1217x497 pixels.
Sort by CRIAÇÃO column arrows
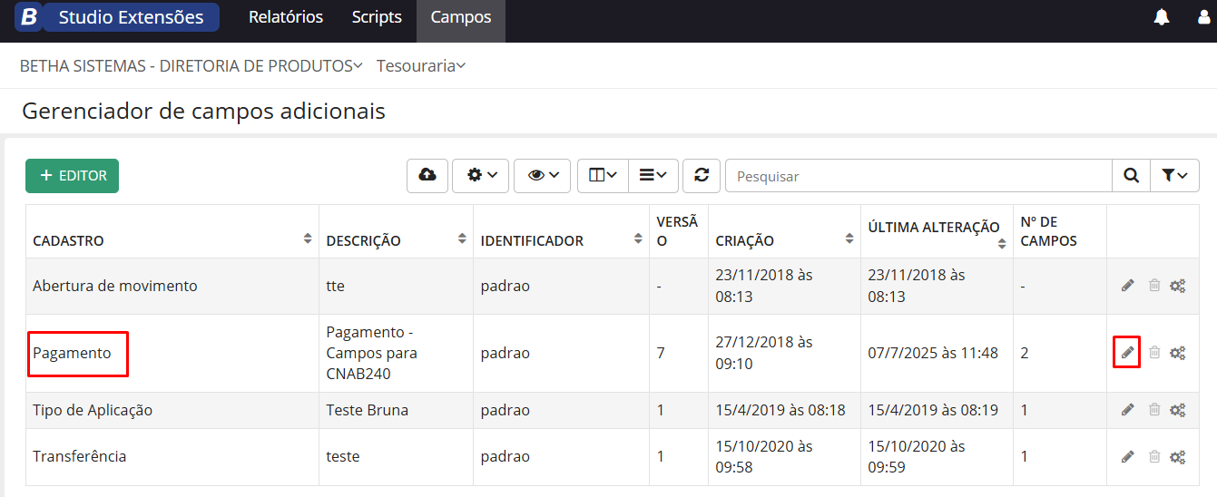849,239
